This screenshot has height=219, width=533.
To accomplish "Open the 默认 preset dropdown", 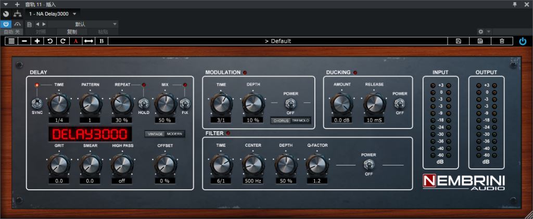I will 83,24.
